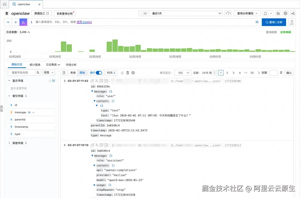
Task: Select the timestamp index field
Action: pos(32,127)
